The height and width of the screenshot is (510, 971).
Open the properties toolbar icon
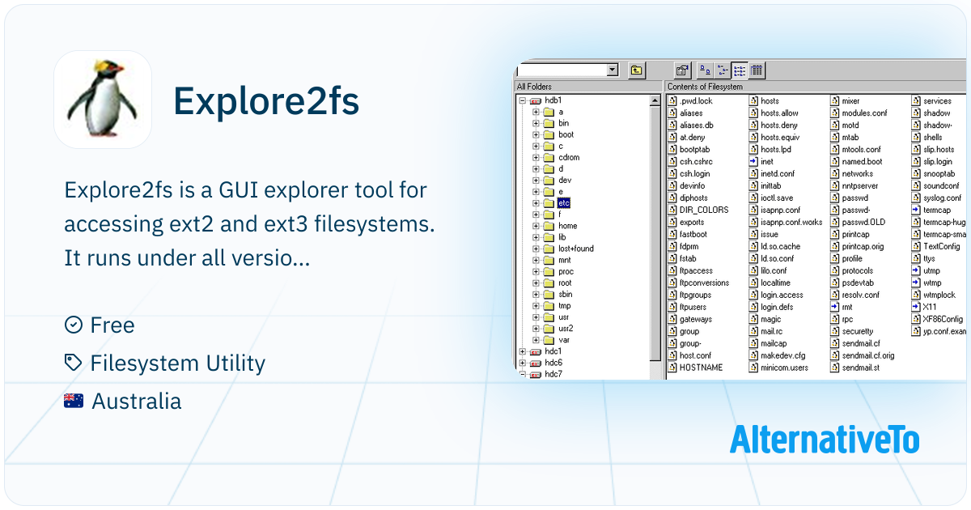point(682,70)
